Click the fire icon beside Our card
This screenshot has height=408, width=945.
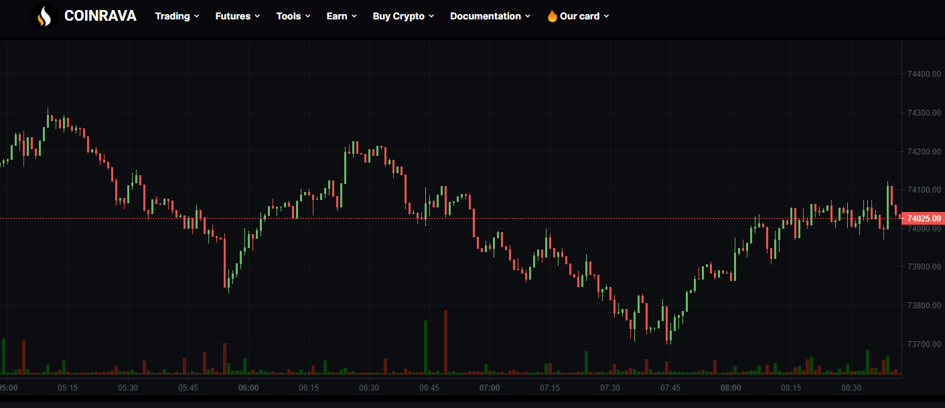(552, 16)
